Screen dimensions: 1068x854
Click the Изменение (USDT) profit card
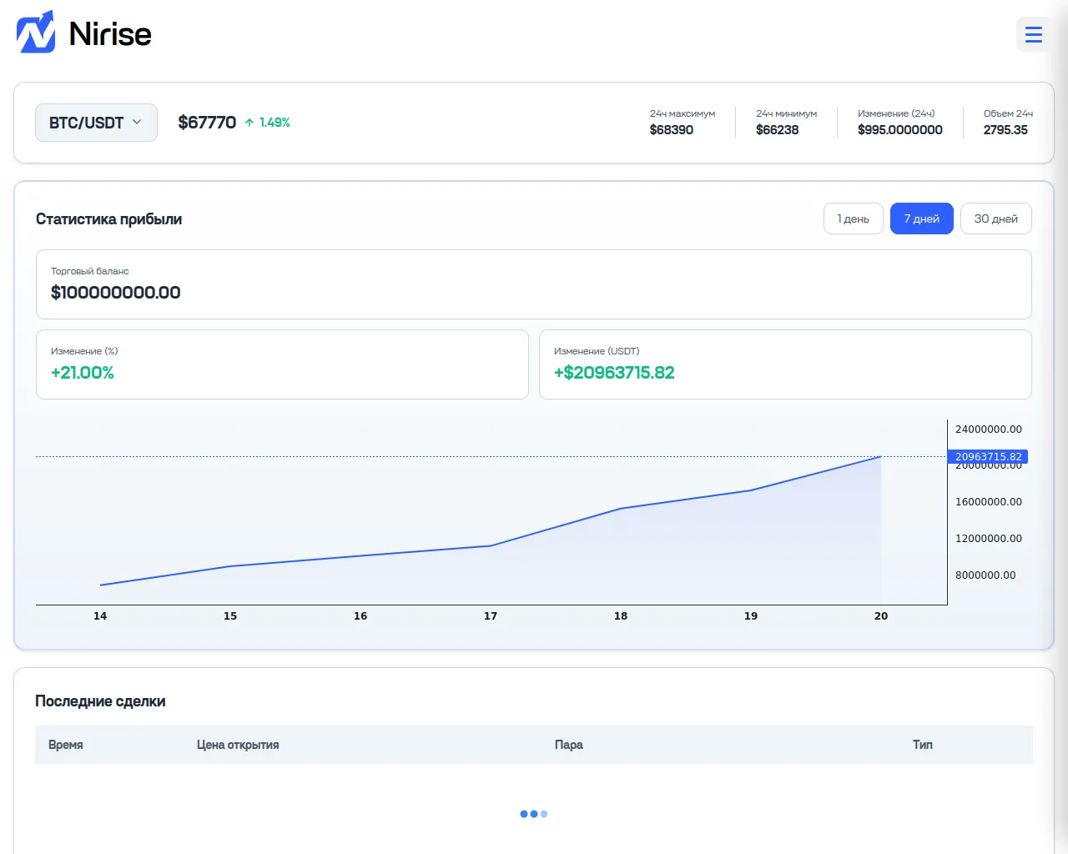coord(785,364)
